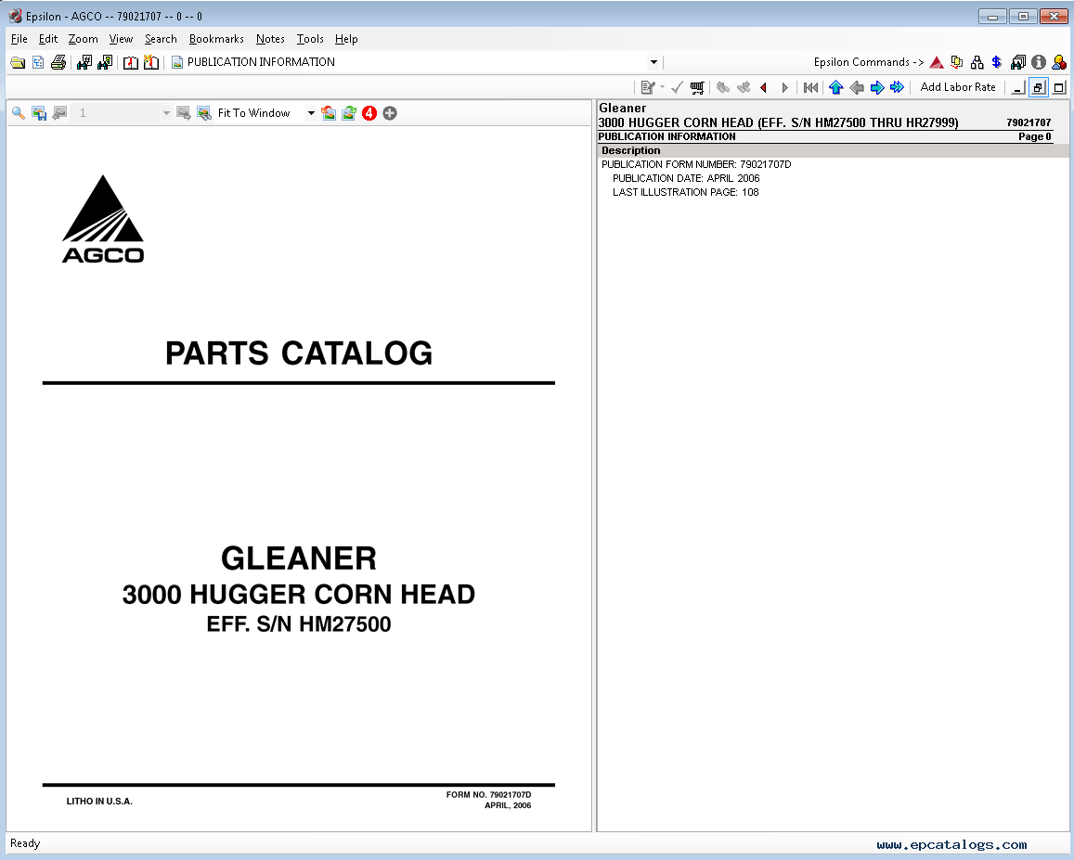Select the LAST ILLUSTRATION PAGE: 108 row
Screen dimensions: 1074x860
(x=685, y=192)
